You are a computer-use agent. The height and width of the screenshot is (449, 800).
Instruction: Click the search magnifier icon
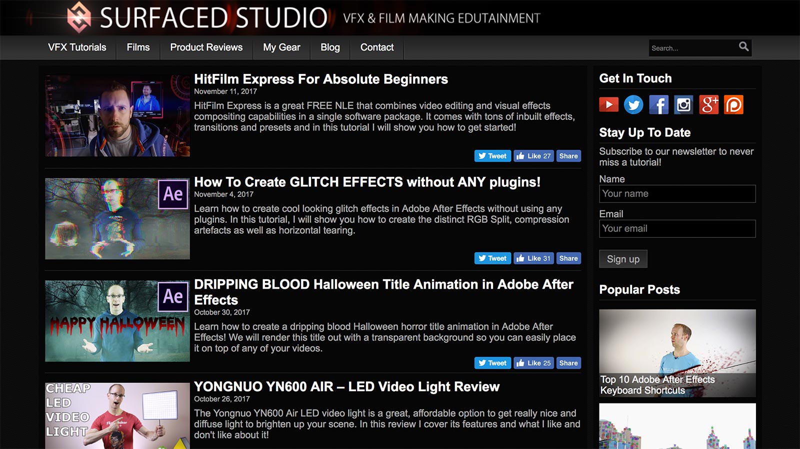pyautogui.click(x=743, y=47)
